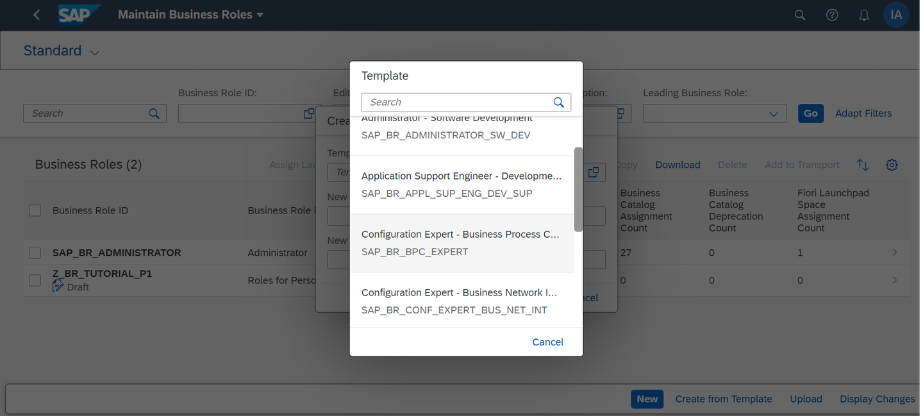Toggle the select-all checkbox in table header
Screen dimensions: 923x416
coord(35,210)
